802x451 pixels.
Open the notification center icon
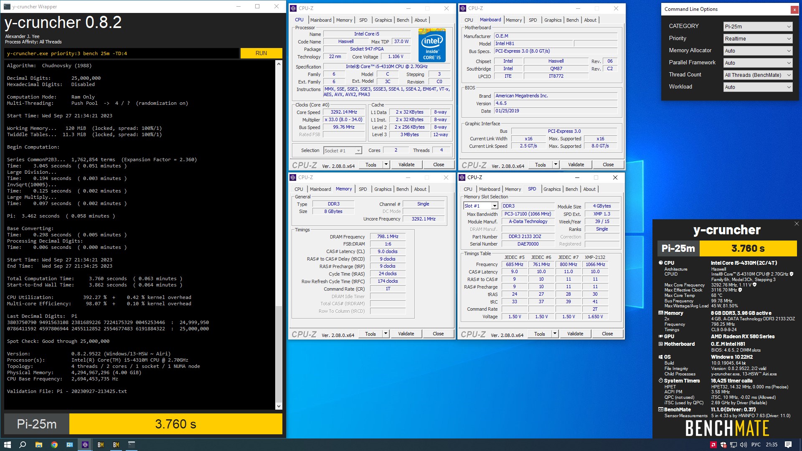coord(788,445)
